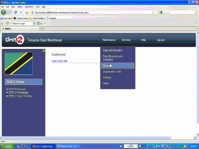199x149 pixels.
Task: Open the Most Visited bookmarks folder
Action: click(7, 19)
